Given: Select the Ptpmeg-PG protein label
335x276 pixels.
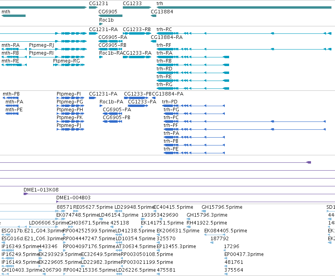Looking at the screenshot, I should (x=70, y=102).
